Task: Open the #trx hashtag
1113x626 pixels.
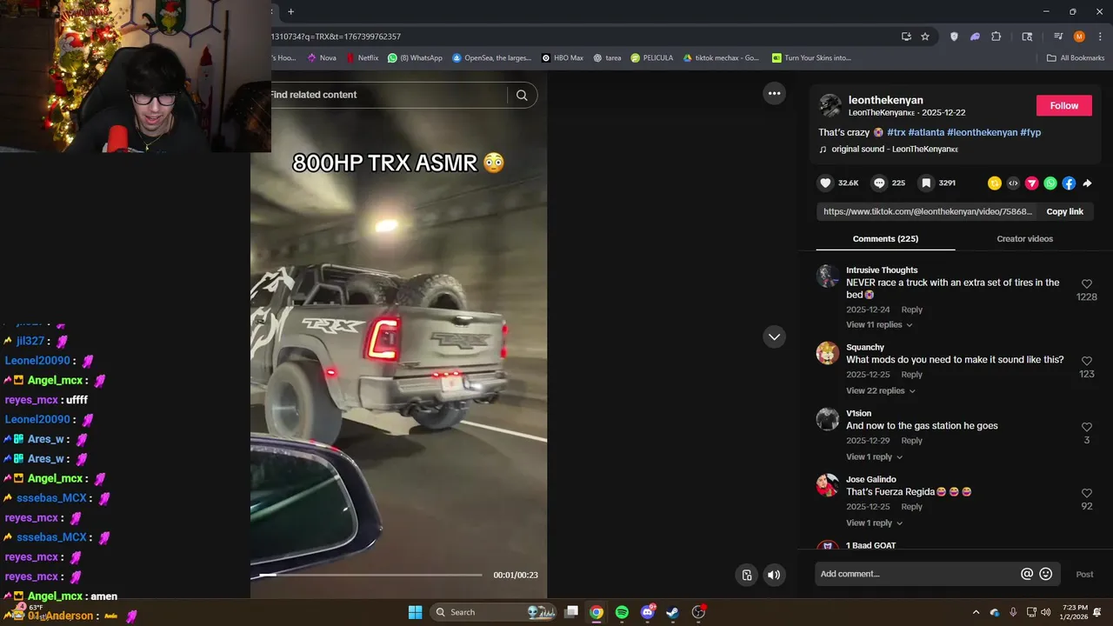Action: 896,132
